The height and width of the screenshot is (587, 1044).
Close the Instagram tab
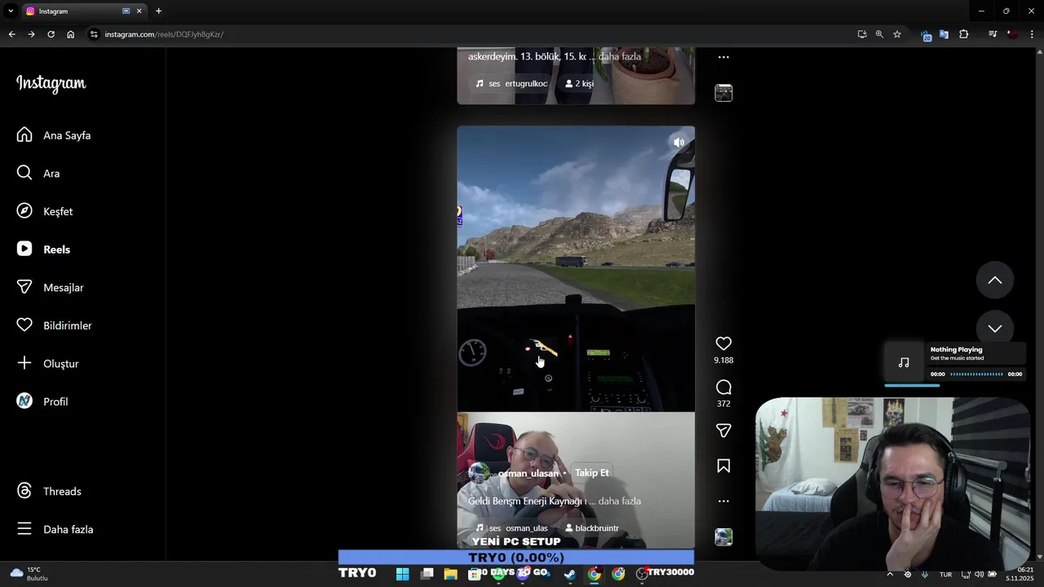click(x=139, y=11)
